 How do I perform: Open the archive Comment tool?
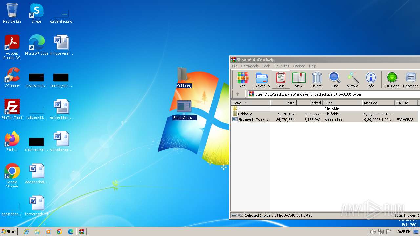coord(410,80)
